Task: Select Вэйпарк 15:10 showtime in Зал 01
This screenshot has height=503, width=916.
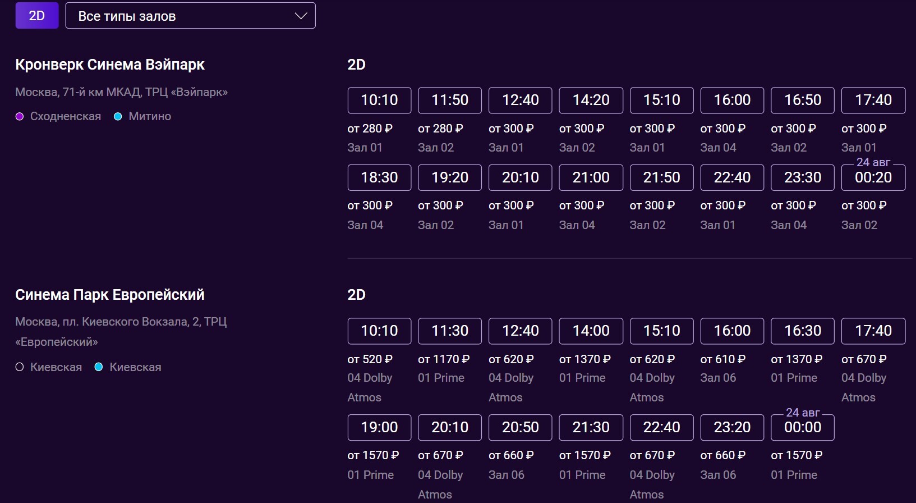Action: (x=662, y=100)
